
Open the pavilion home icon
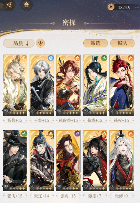pyautogui.click(x=27, y=5)
